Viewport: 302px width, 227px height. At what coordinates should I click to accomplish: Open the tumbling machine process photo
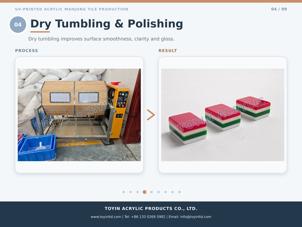pyautogui.click(x=79, y=115)
